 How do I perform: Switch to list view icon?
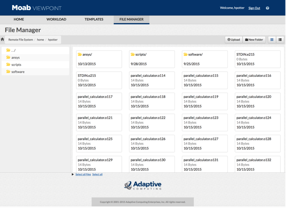point(280,39)
